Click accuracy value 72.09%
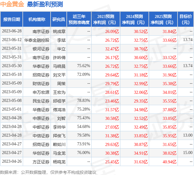194x175 pixels. tap(84, 74)
